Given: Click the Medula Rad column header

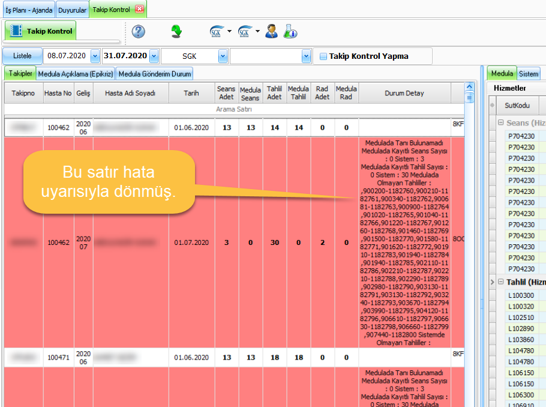Looking at the screenshot, I should 346,93.
